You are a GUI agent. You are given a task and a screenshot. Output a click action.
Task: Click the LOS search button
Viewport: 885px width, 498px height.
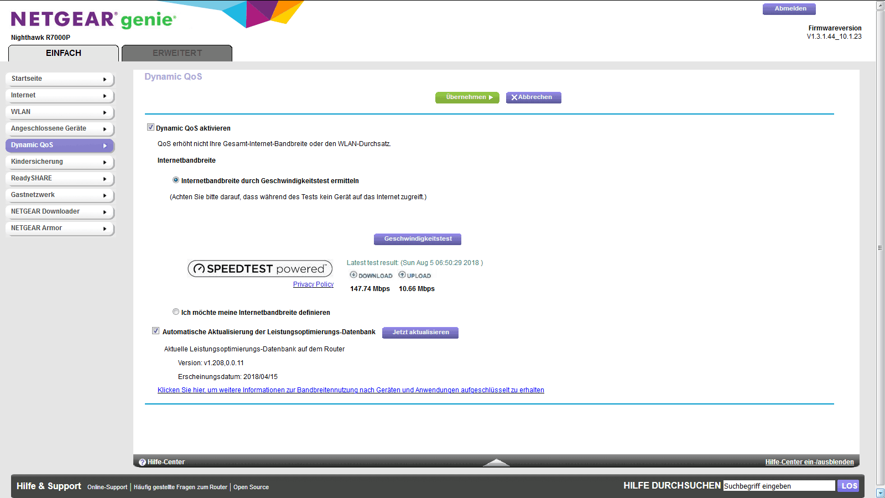(x=848, y=486)
